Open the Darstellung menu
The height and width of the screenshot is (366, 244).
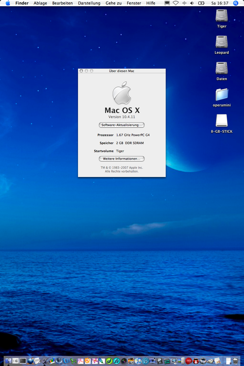coord(89,3)
